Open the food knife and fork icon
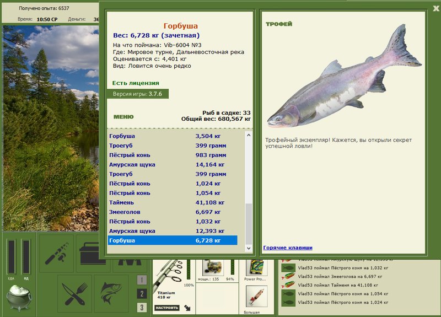 pyautogui.click(x=75, y=294)
